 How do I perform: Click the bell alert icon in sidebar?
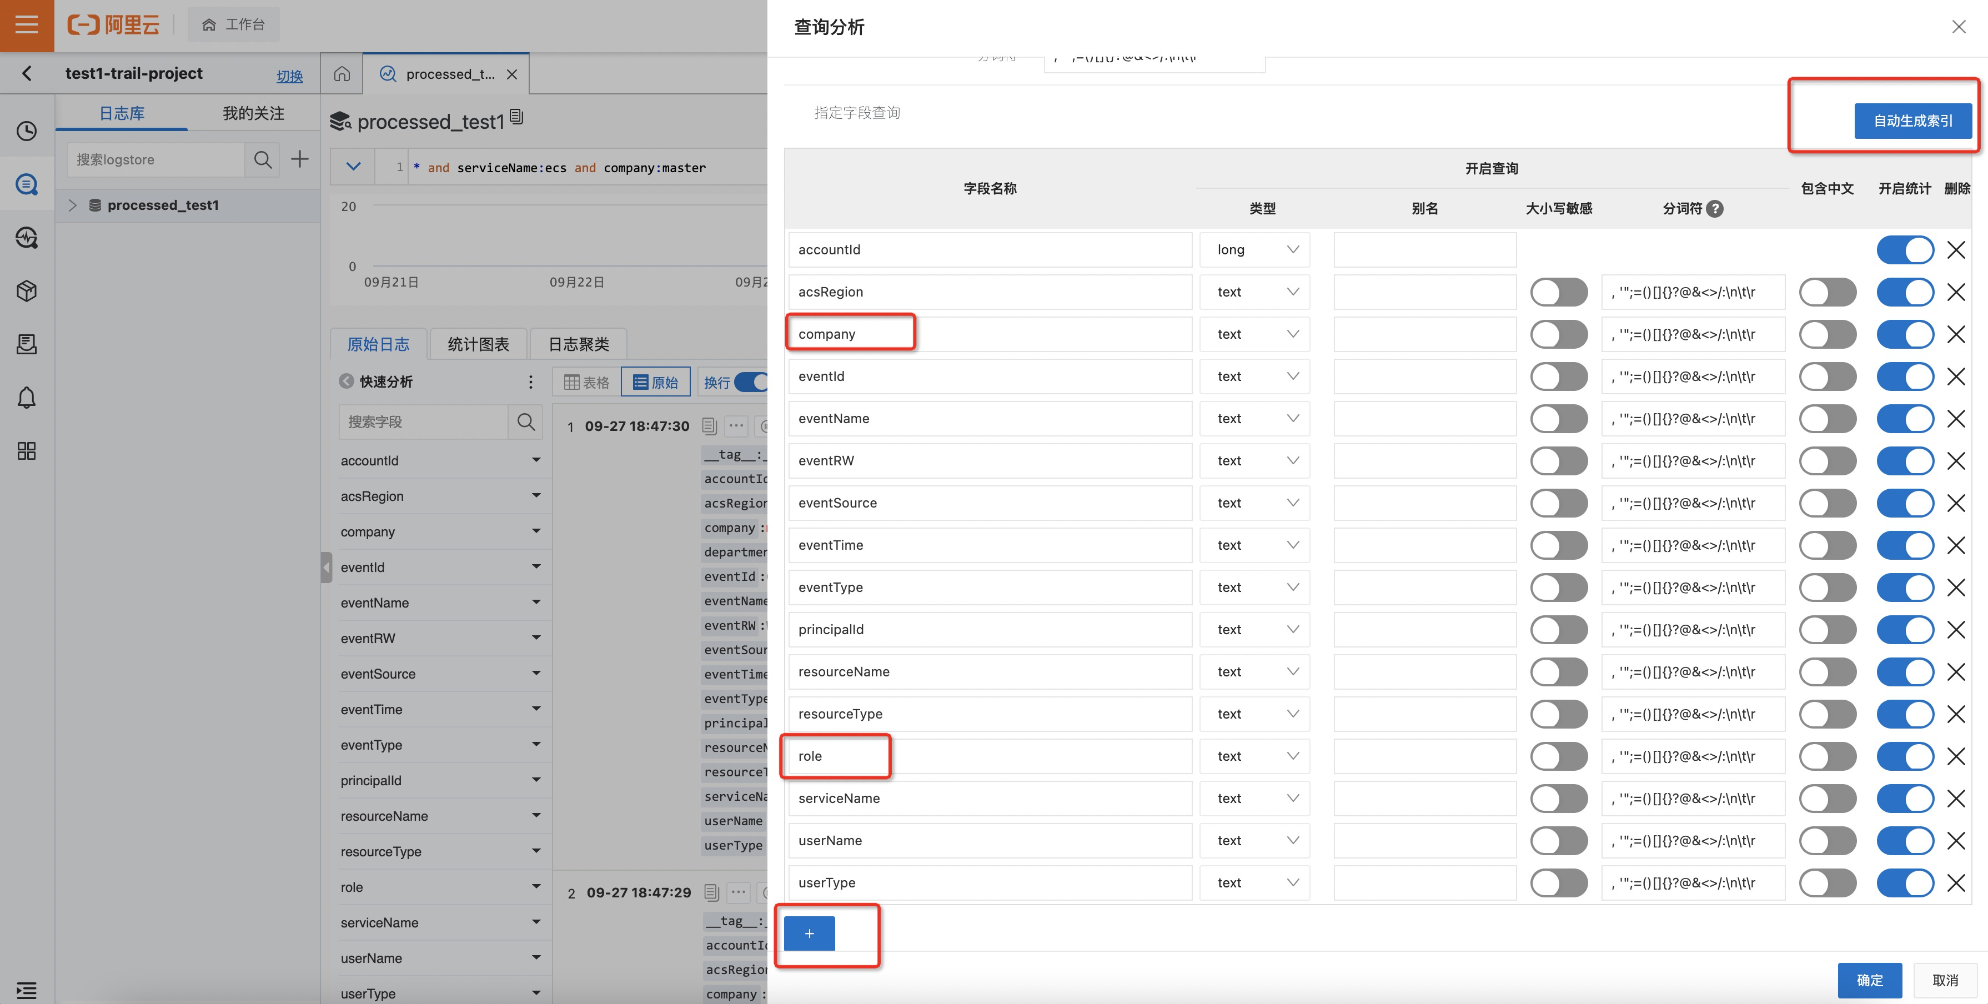coord(26,398)
